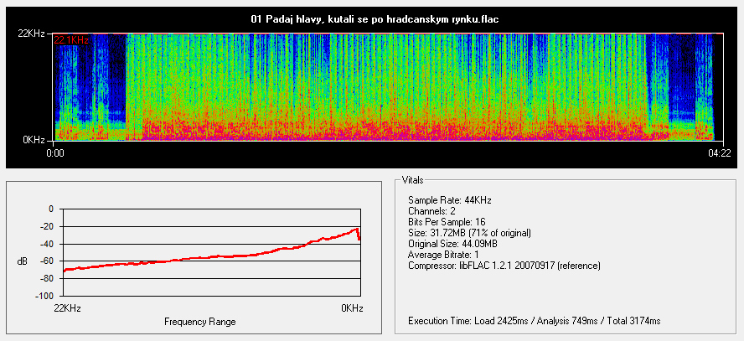Click the 0KHz label under the graph
744x341 pixels.
tap(352, 308)
